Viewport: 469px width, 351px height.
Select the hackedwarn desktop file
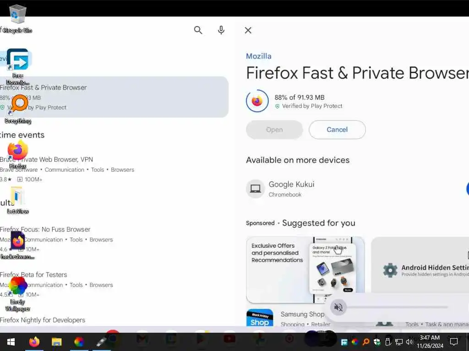(x=18, y=245)
